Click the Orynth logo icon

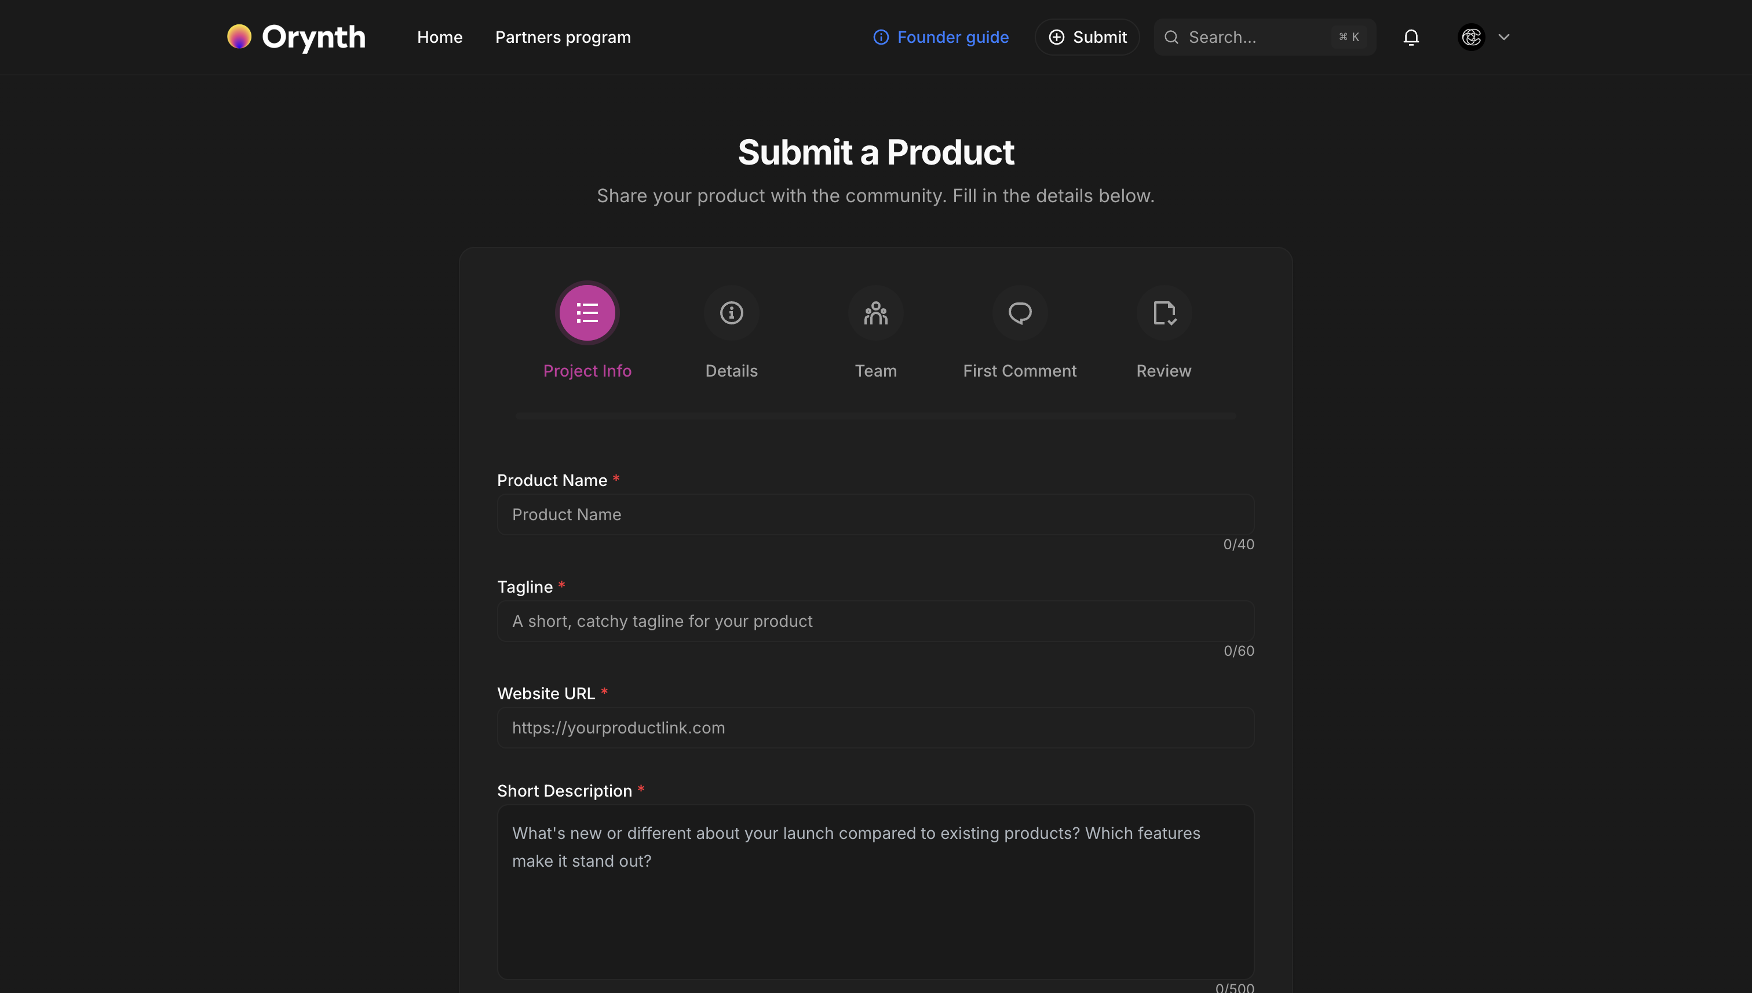[x=239, y=37]
